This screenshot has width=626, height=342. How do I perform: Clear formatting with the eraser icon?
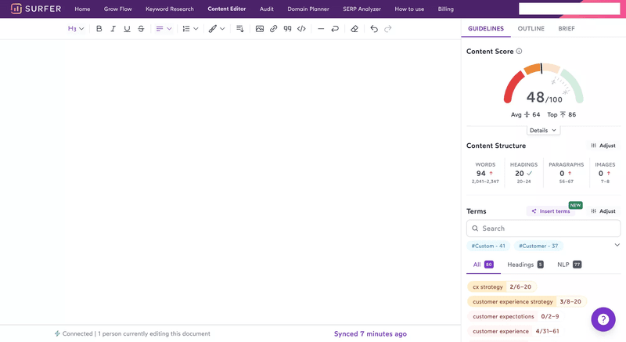click(354, 29)
